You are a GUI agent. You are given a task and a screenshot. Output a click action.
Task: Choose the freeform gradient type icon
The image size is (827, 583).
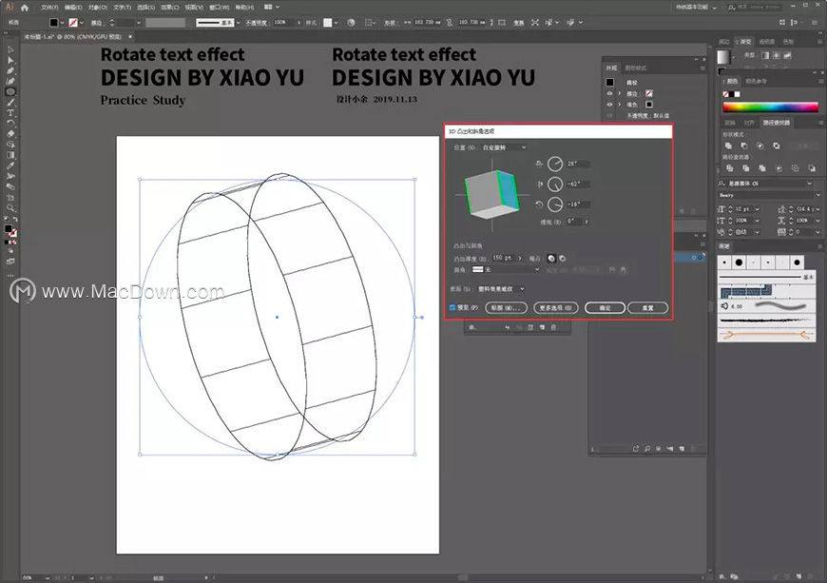tap(787, 55)
